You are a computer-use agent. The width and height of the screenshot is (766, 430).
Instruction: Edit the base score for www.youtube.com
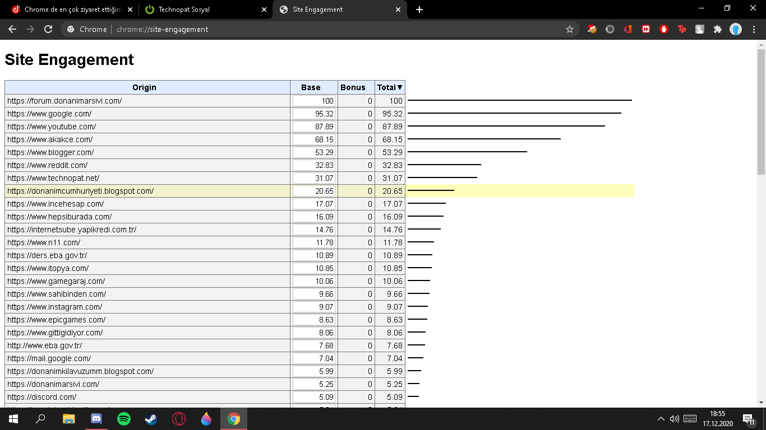314,127
